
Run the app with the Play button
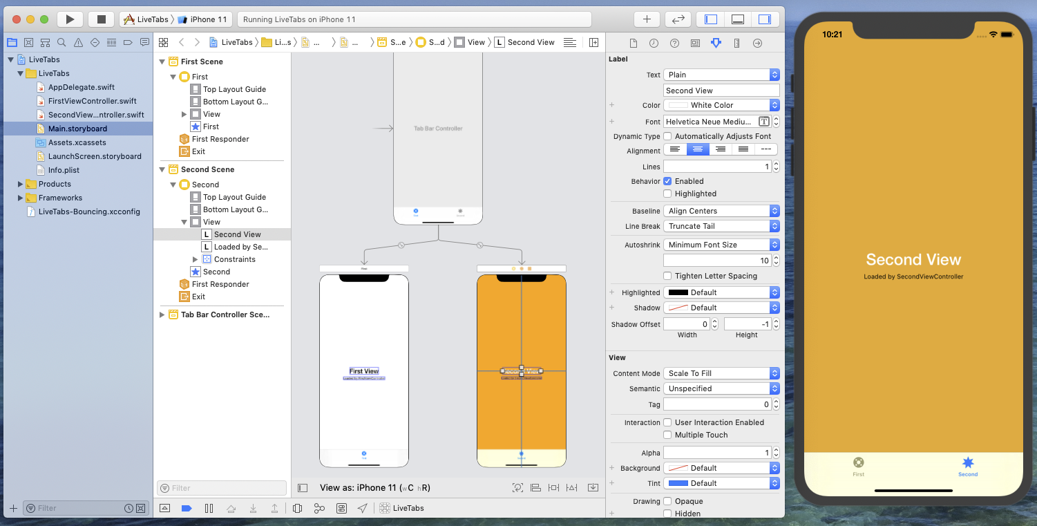point(70,19)
